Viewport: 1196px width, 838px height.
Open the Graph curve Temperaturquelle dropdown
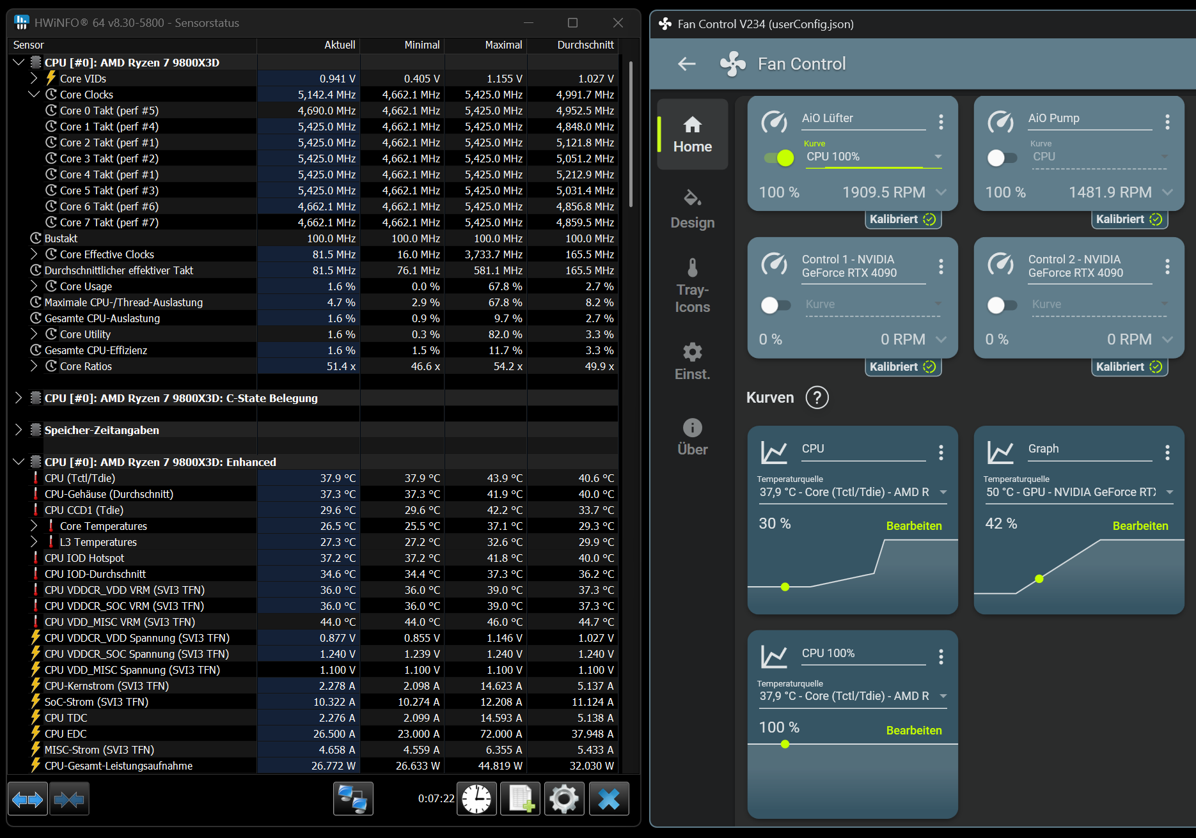pyautogui.click(x=1079, y=492)
